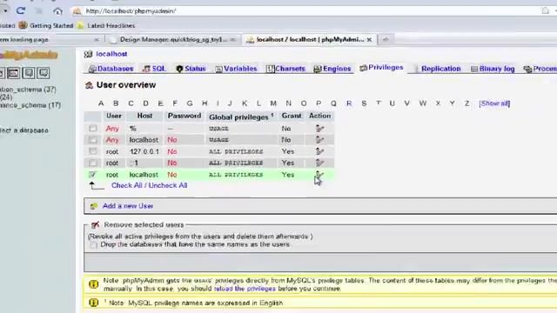Viewport: 557px width, 313px height.
Task: Edit privileges icon for root 127.0.0.1
Action: tap(319, 151)
